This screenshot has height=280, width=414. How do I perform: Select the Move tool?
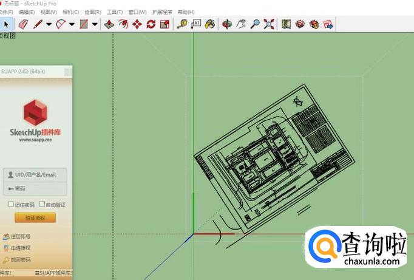[137, 24]
